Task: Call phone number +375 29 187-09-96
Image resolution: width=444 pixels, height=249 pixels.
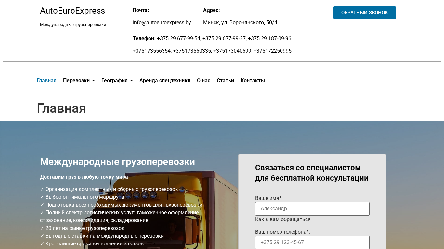Action: (x=269, y=39)
